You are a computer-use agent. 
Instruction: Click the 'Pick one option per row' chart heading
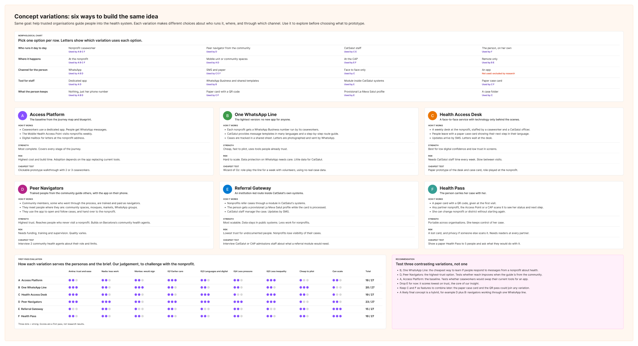click(80, 40)
